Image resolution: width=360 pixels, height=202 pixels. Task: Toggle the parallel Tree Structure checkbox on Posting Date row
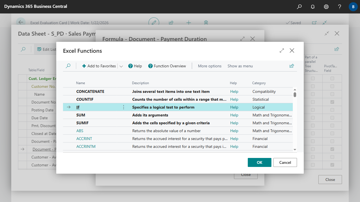(x=313, y=110)
